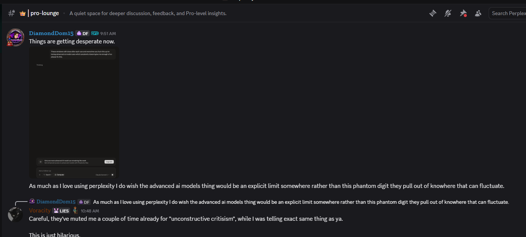The image size is (526, 237).
Task: Open pinned messages pin icon
Action: click(x=463, y=13)
